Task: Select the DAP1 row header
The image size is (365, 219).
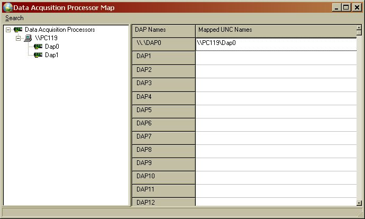Action: click(163, 57)
